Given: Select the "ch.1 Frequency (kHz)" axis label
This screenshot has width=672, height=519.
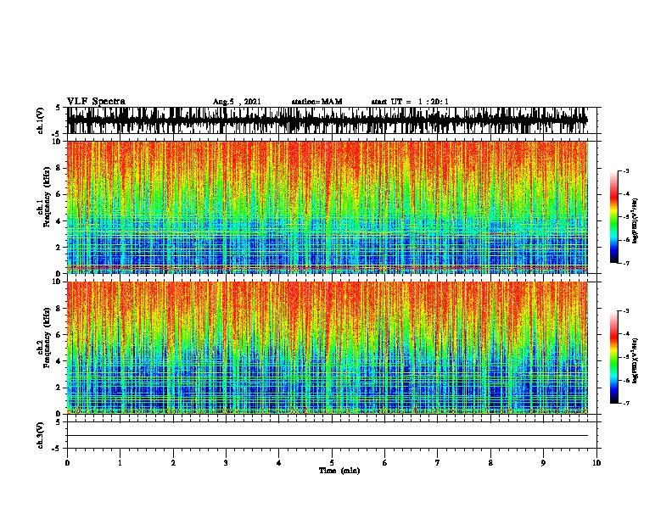Looking at the screenshot, I should click(43, 197).
